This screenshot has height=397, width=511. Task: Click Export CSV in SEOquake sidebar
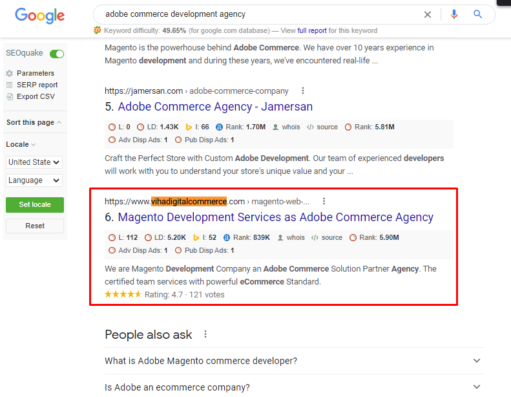(30, 96)
